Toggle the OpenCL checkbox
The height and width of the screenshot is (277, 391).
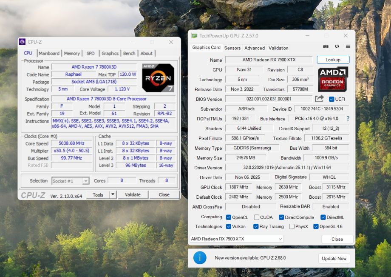click(x=228, y=217)
